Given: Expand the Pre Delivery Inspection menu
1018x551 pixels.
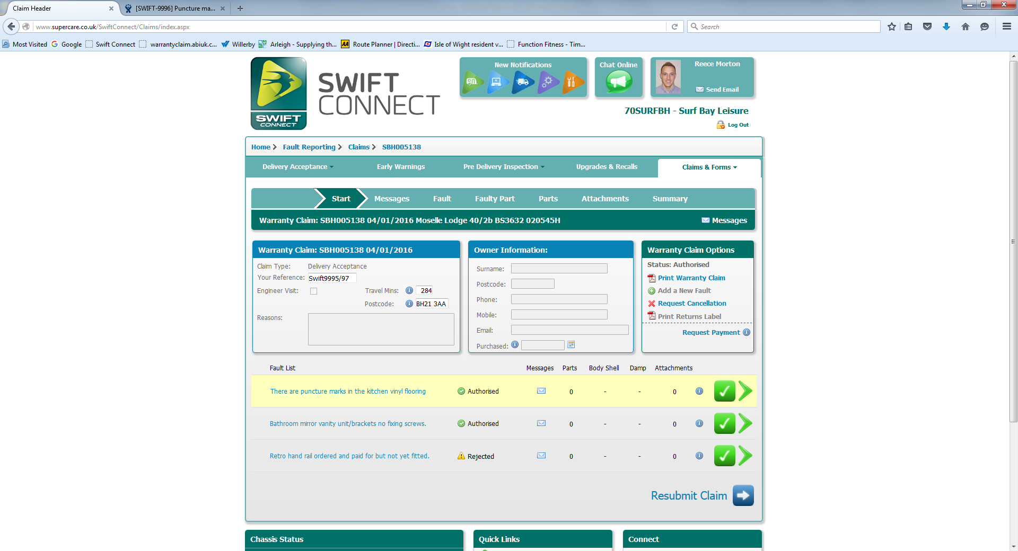Looking at the screenshot, I should coord(504,166).
